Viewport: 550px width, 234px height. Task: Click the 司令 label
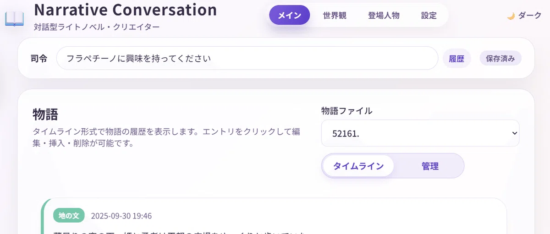tap(39, 59)
